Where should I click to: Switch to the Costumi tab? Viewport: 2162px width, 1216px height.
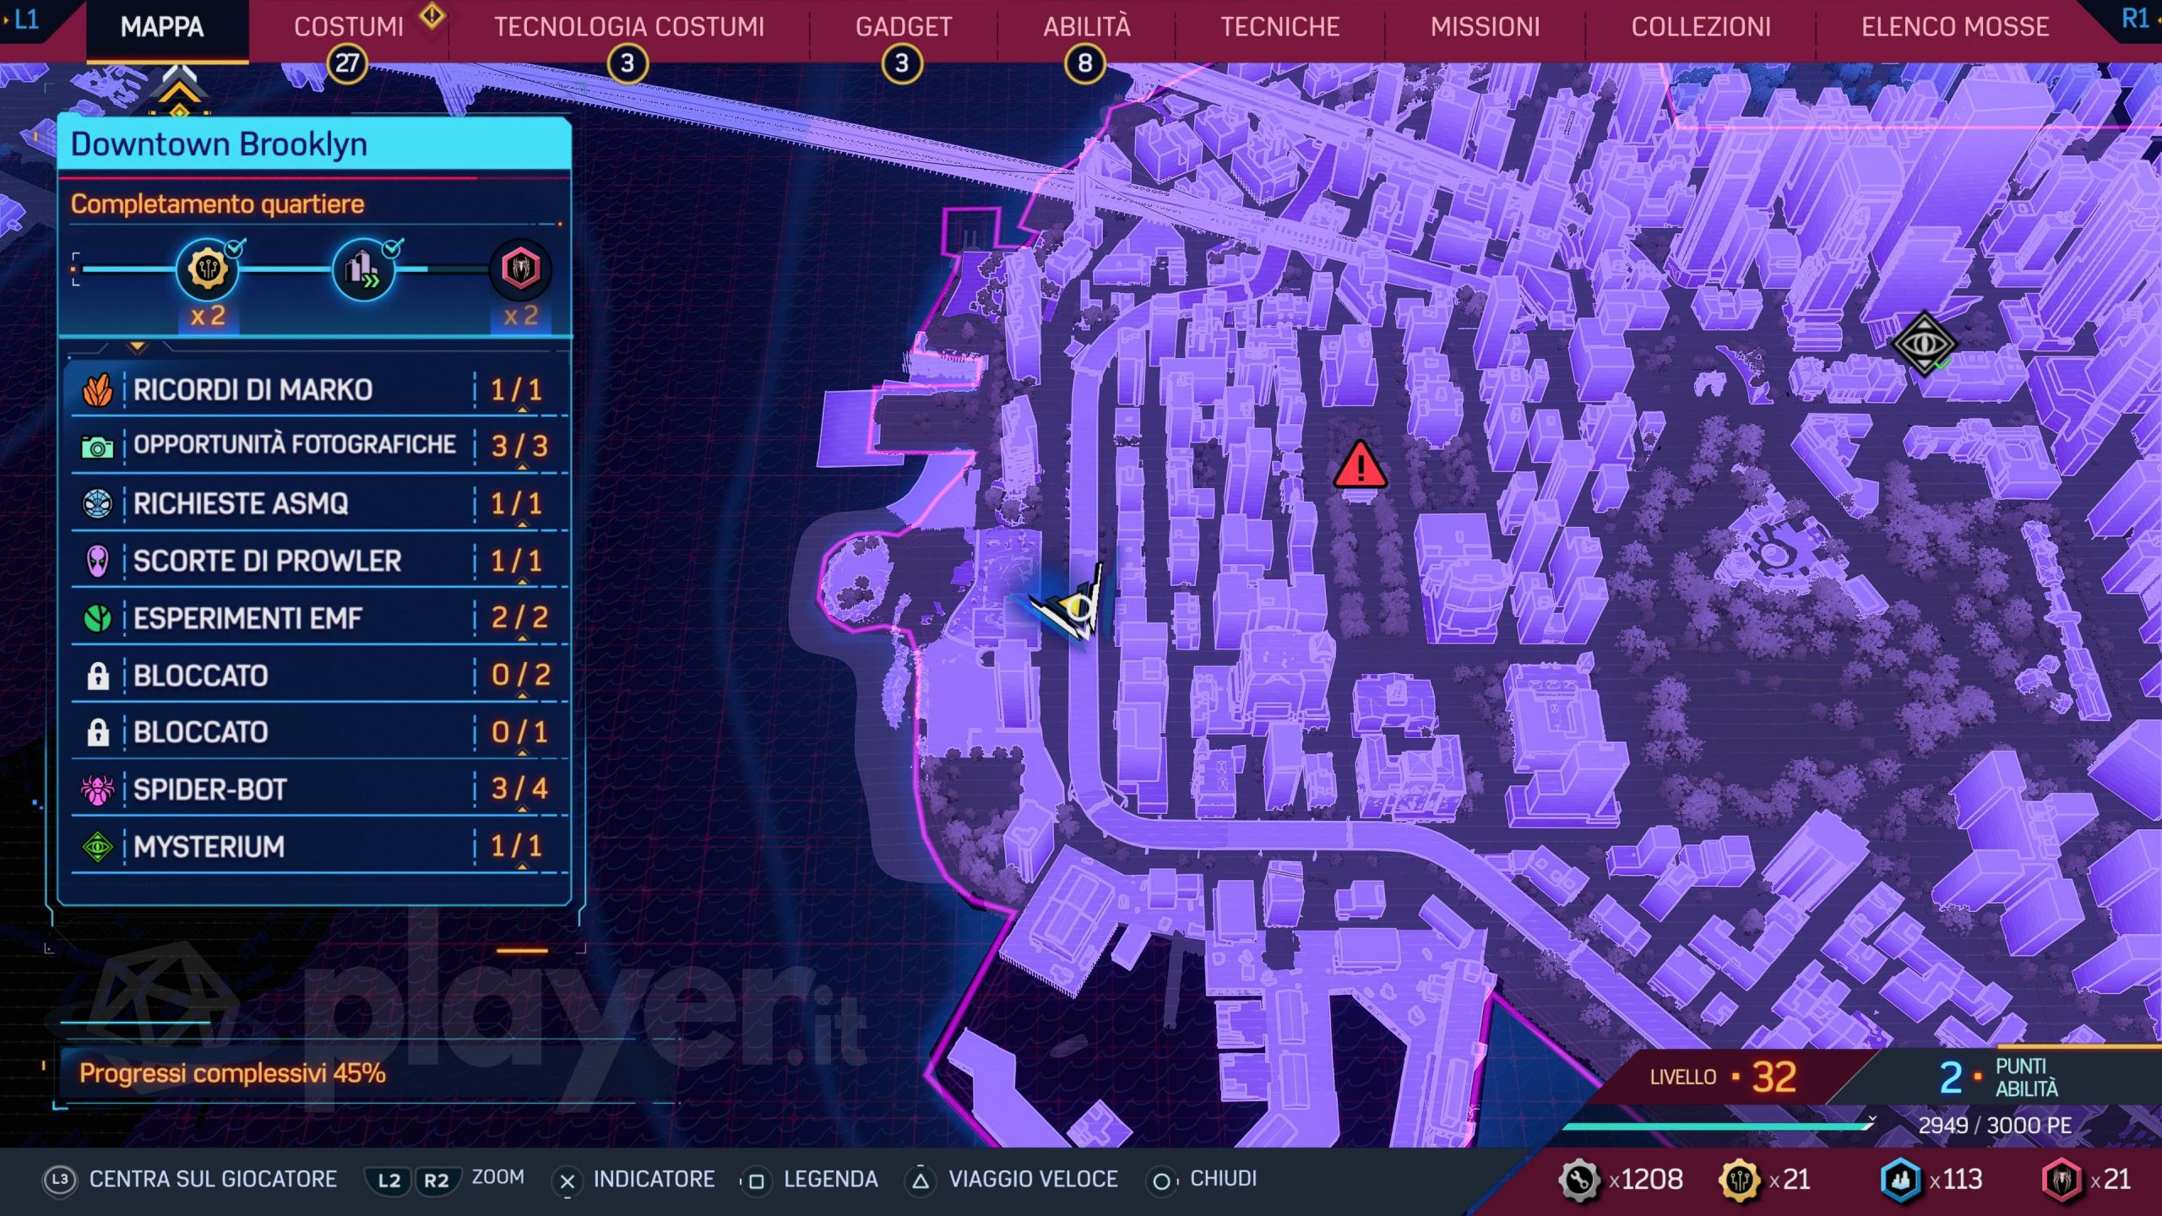coord(349,27)
